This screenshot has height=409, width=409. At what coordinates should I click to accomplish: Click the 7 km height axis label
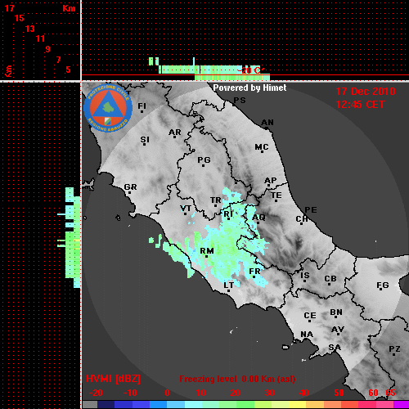58,60
